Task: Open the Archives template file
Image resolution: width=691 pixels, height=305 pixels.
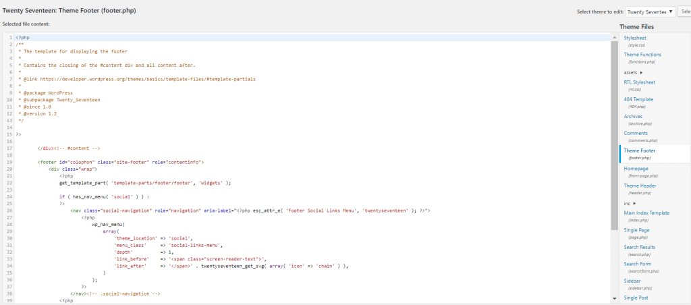Action: pos(633,116)
